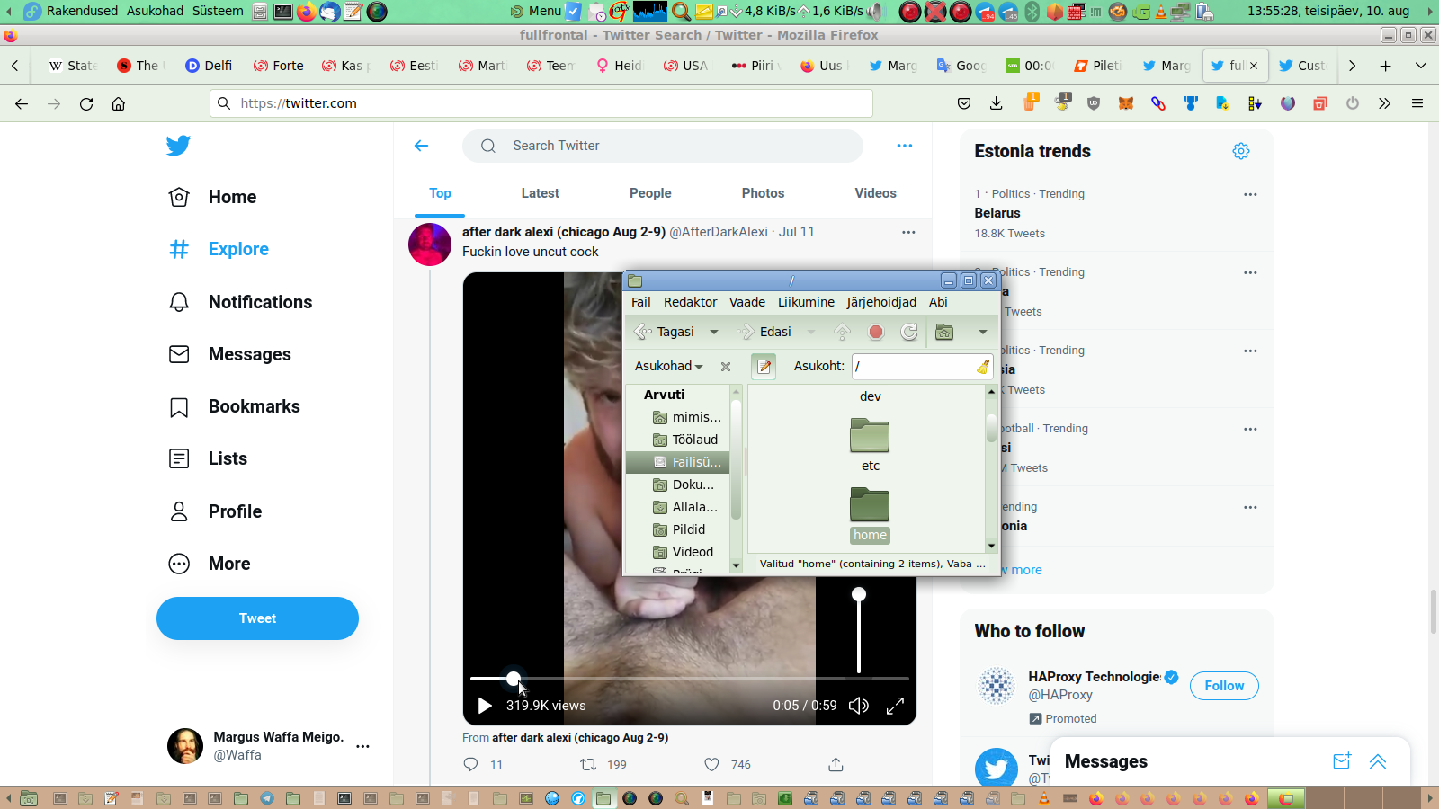Screen dimensions: 1439x809
Task: Follow HAProxy Technologies
Action: point(1224,686)
